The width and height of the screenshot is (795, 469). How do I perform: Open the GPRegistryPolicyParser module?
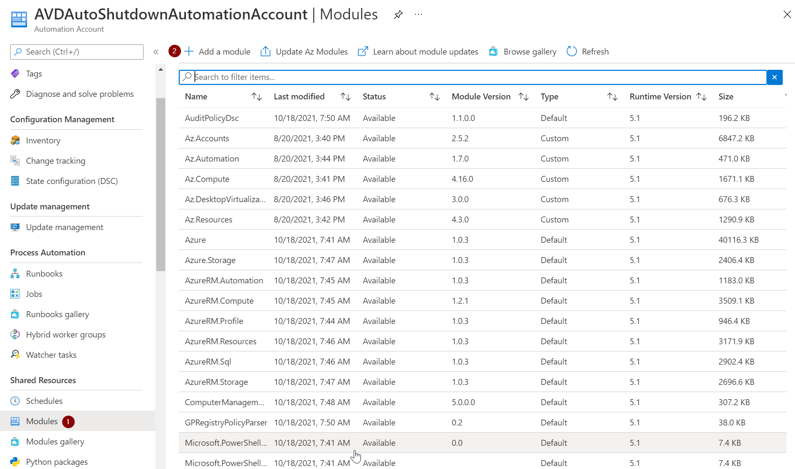coord(226,422)
